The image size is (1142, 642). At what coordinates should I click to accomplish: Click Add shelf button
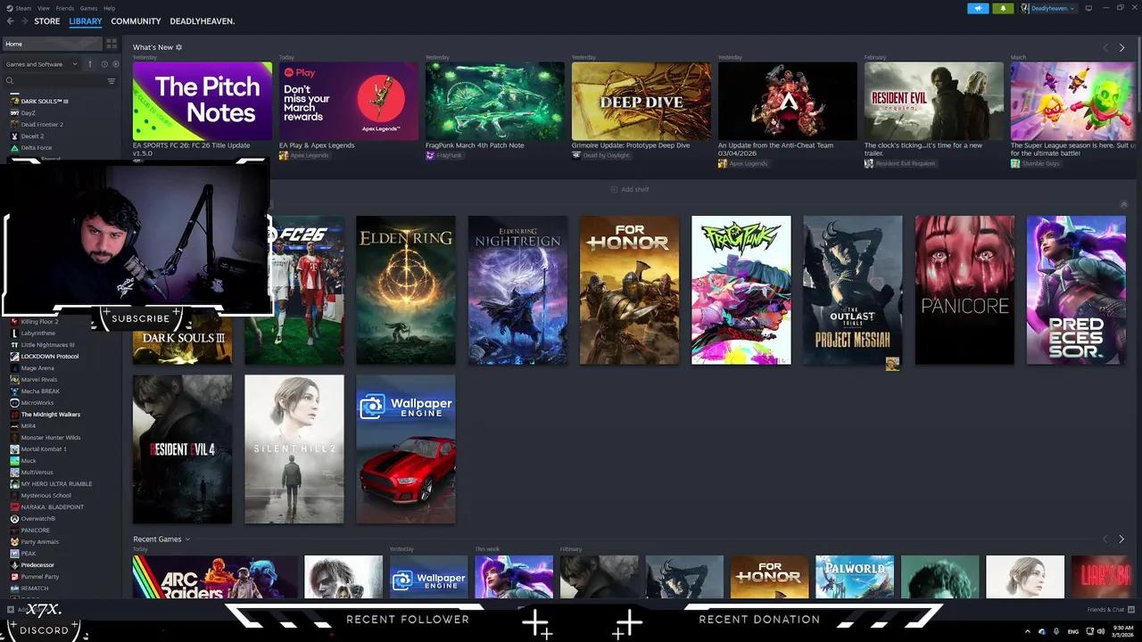pyautogui.click(x=630, y=189)
